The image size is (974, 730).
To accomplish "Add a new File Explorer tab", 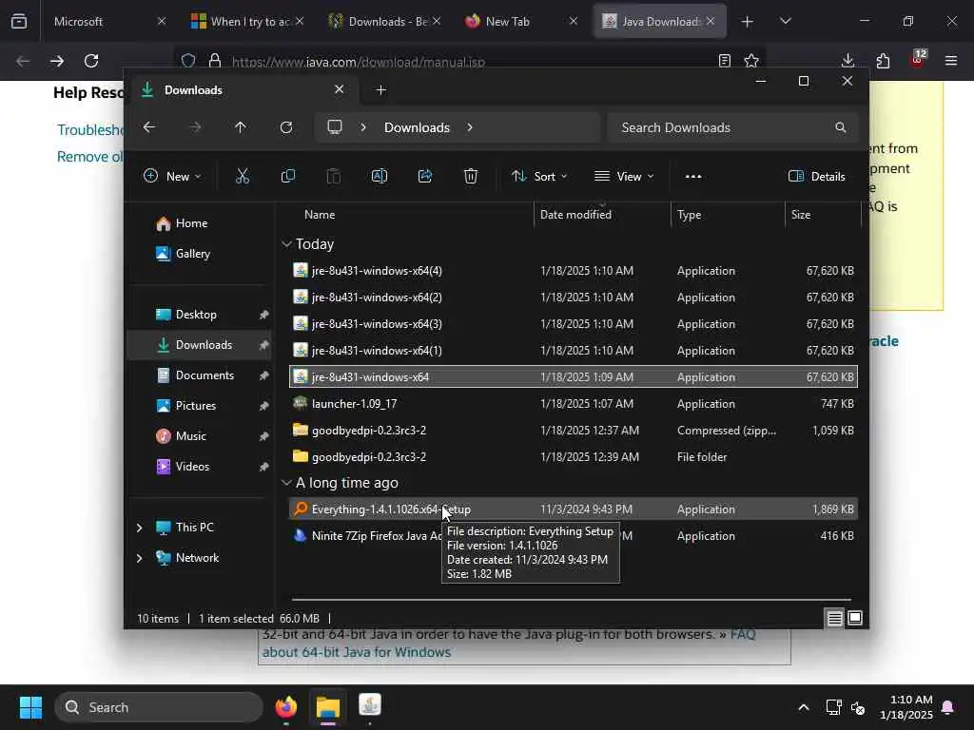I will (380, 90).
